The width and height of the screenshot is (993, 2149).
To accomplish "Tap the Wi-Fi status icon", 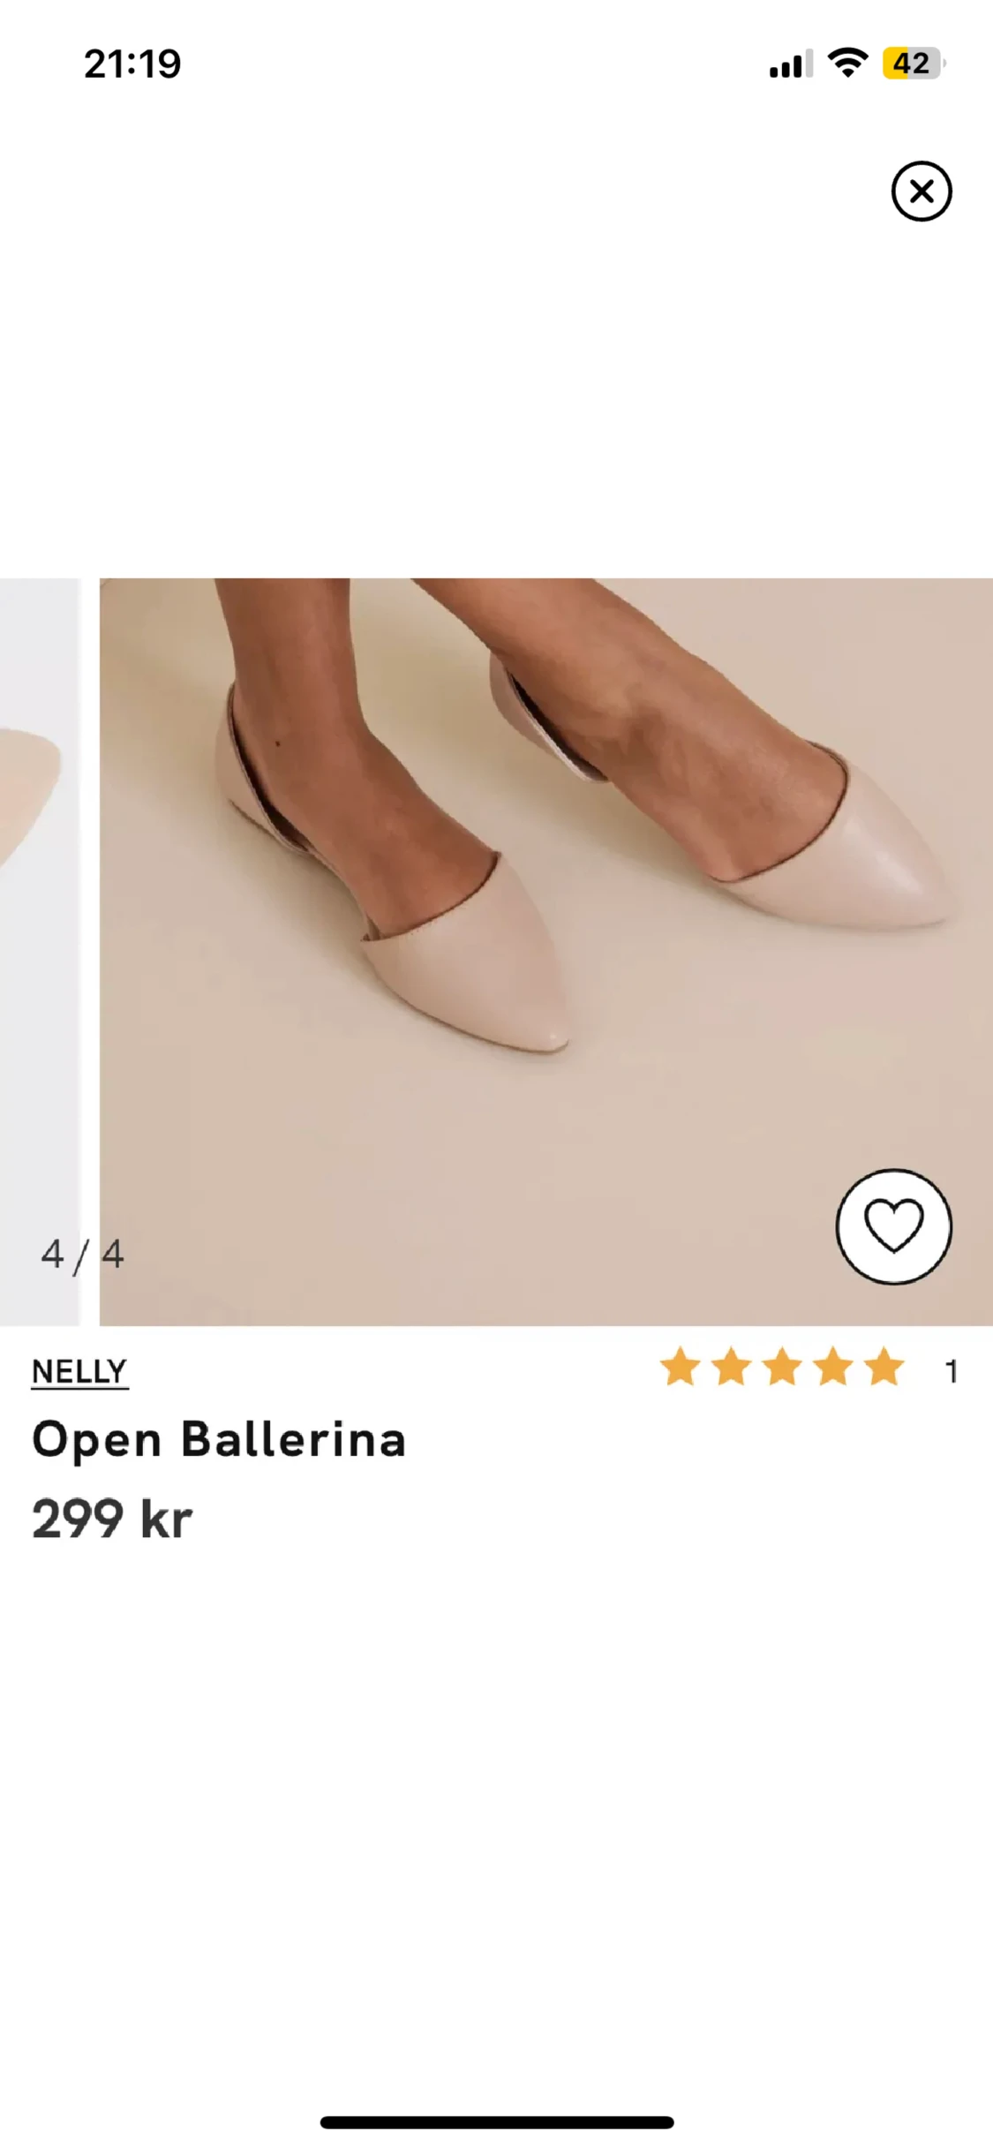I will [847, 64].
